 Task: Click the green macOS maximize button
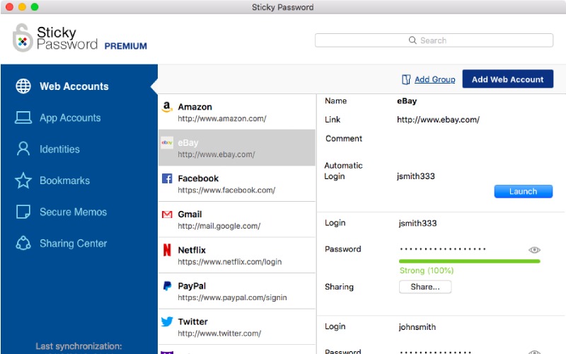point(35,7)
